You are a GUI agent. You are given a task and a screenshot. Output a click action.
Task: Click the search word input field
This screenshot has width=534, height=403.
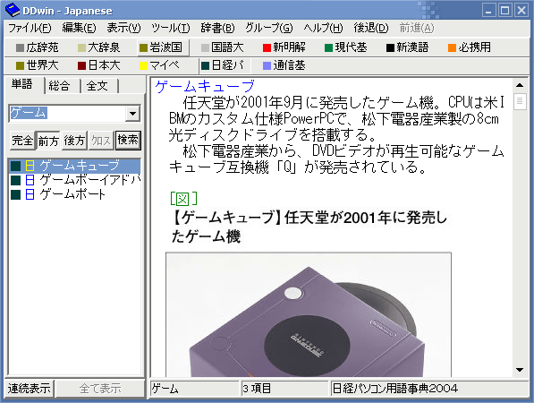67,114
